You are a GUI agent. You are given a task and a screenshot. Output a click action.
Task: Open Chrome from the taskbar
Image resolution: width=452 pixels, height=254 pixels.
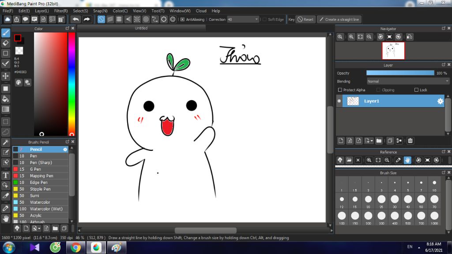coord(75,248)
